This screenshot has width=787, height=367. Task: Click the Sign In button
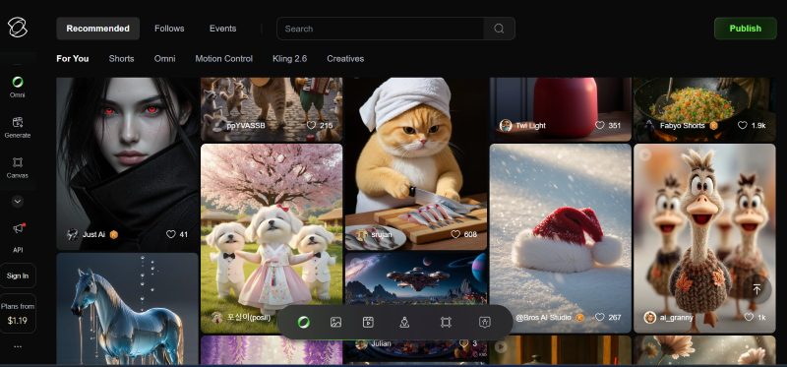coord(18,275)
